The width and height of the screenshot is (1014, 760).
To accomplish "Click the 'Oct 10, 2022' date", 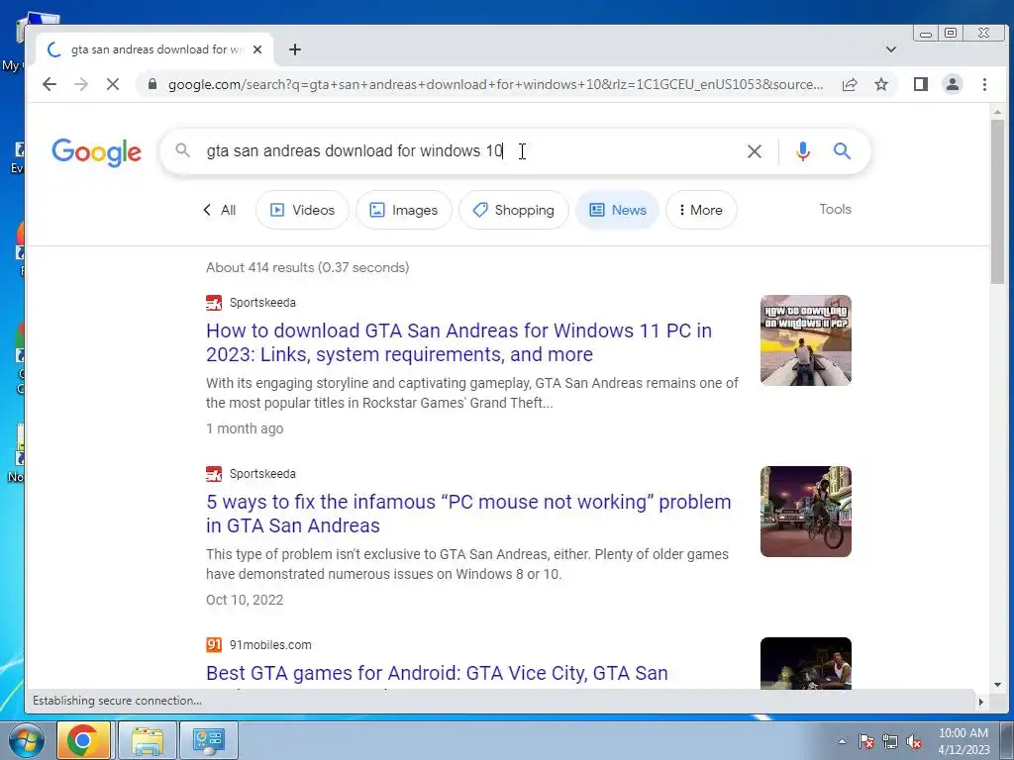I will click(x=245, y=600).
